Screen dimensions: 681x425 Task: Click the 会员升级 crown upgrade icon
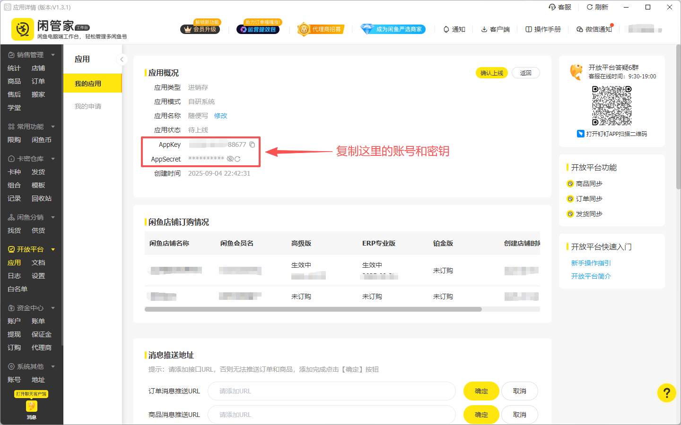tap(200, 29)
